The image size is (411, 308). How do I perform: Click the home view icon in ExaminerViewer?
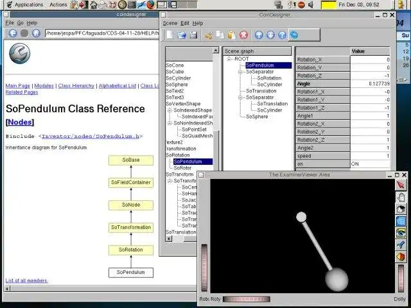click(401, 209)
